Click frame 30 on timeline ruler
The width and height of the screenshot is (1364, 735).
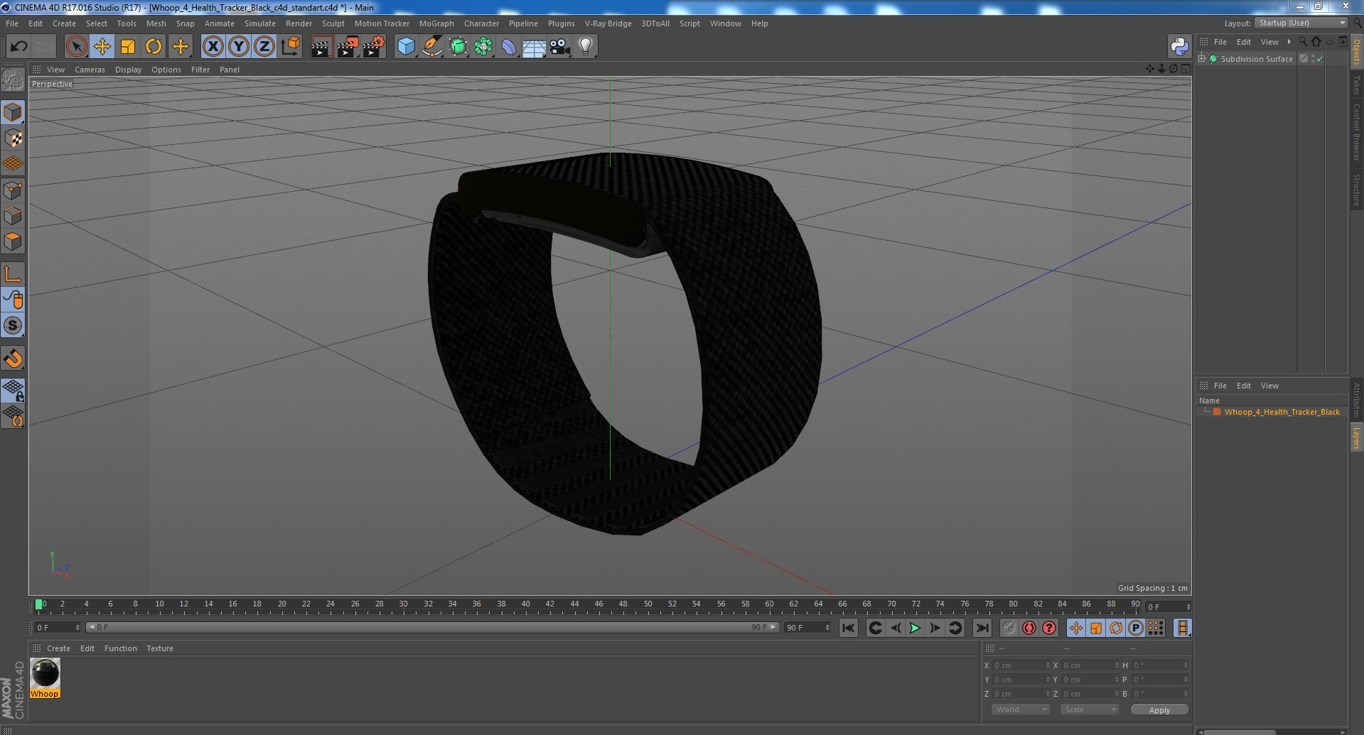[403, 605]
